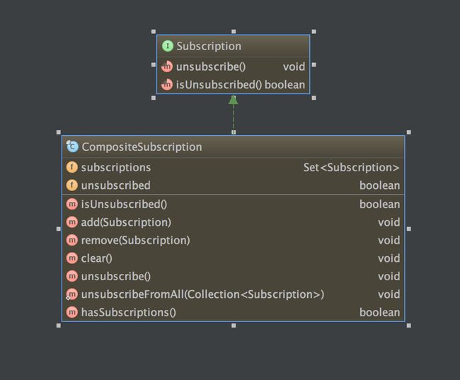Click the field icon beside subscriptions
460x380 pixels.
point(72,167)
